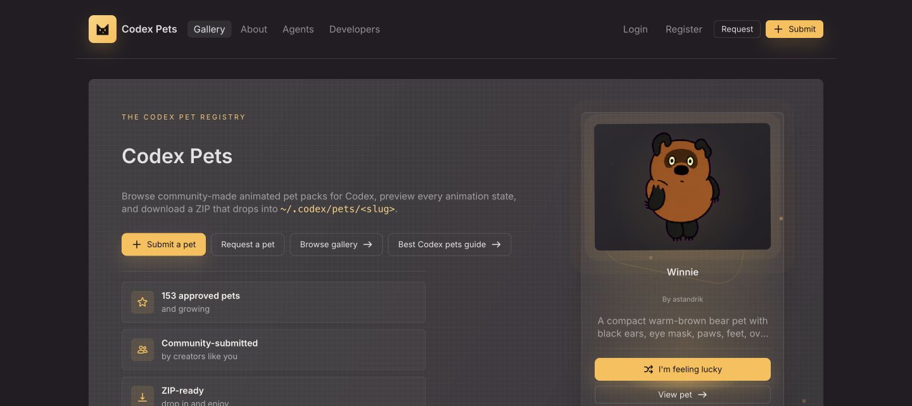Click the arrow icon on Browse gallery
Viewport: 912px width, 406px height.
click(367, 245)
